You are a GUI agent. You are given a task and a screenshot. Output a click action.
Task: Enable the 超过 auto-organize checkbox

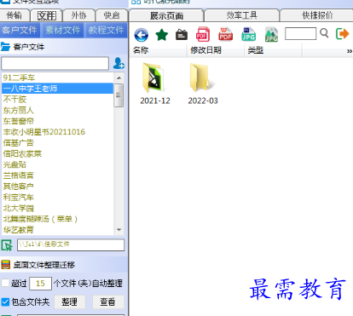pos(5,283)
